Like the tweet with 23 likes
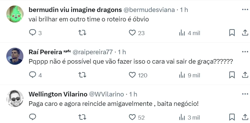The width and height of the screenshot is (250, 123). [132, 33]
